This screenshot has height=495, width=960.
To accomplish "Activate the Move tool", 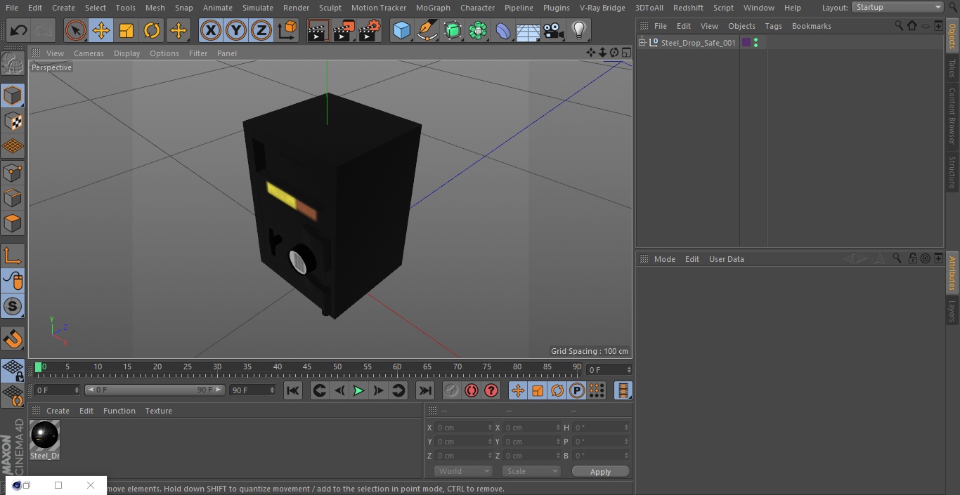I will (x=101, y=30).
